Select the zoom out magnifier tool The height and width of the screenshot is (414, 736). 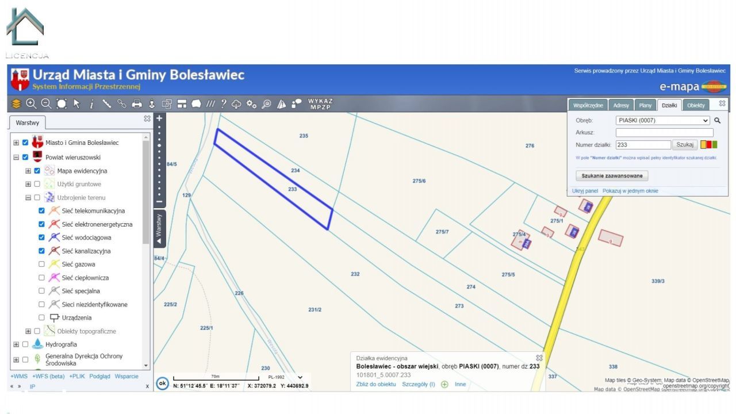point(46,104)
